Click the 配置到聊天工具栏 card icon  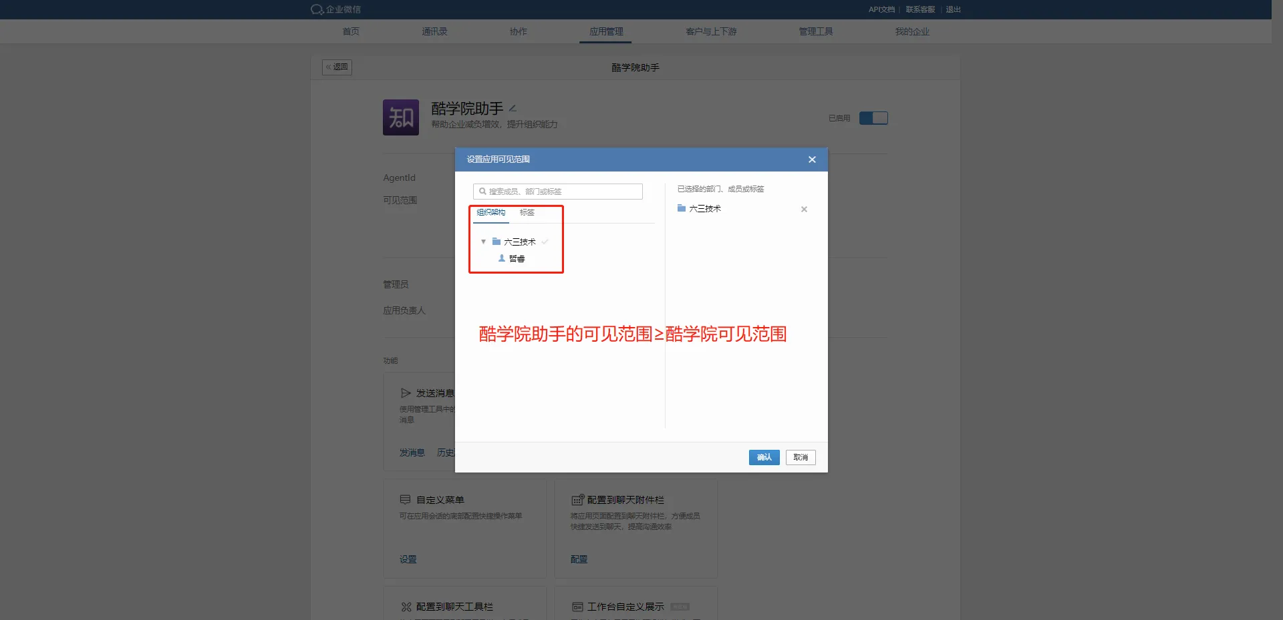(x=406, y=607)
